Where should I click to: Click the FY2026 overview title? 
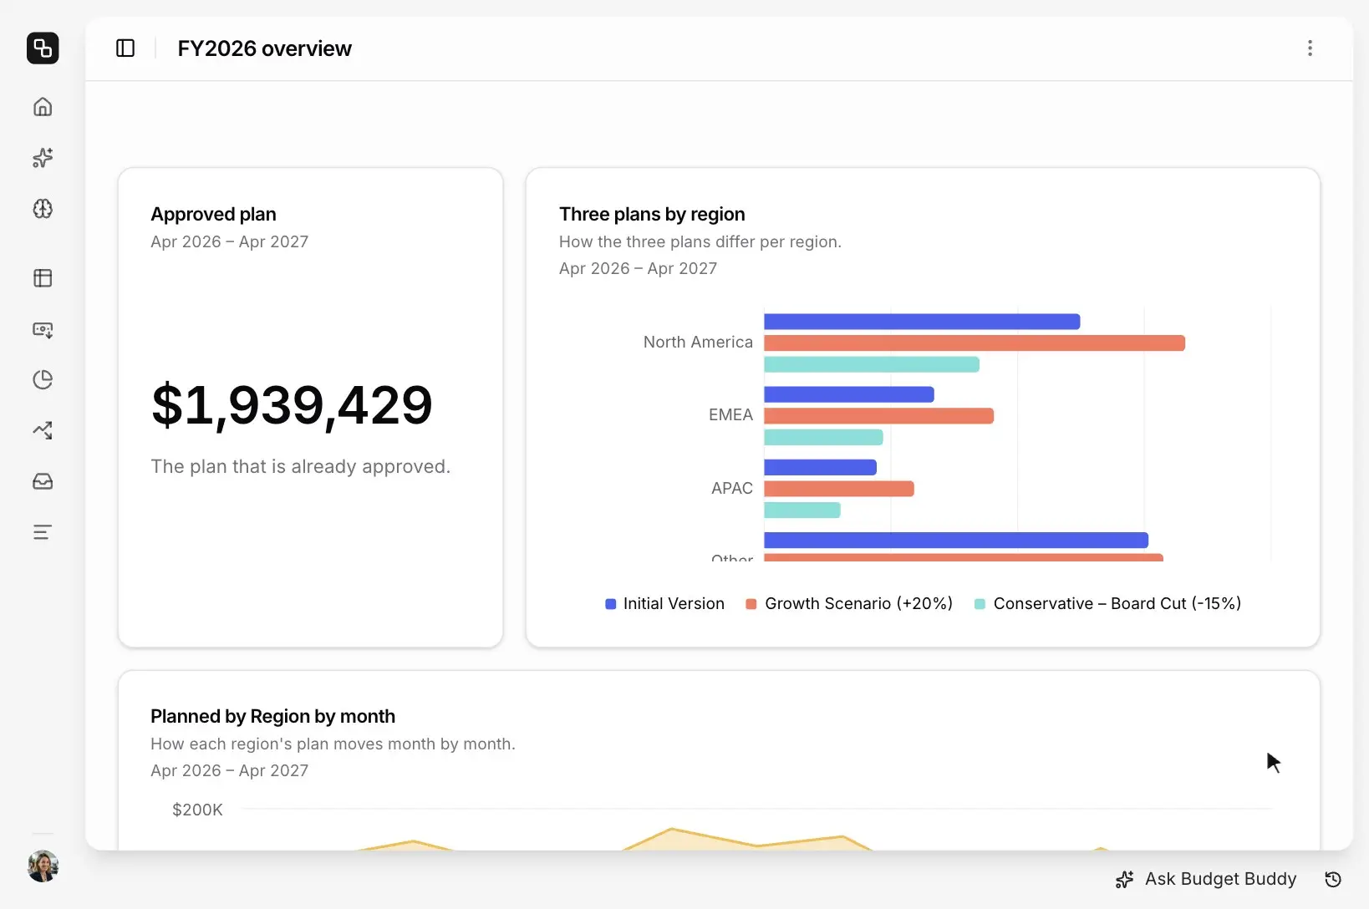[264, 48]
